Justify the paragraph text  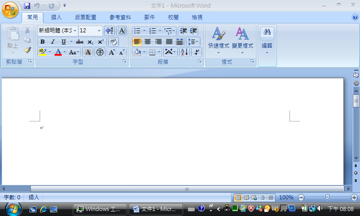tap(169, 42)
